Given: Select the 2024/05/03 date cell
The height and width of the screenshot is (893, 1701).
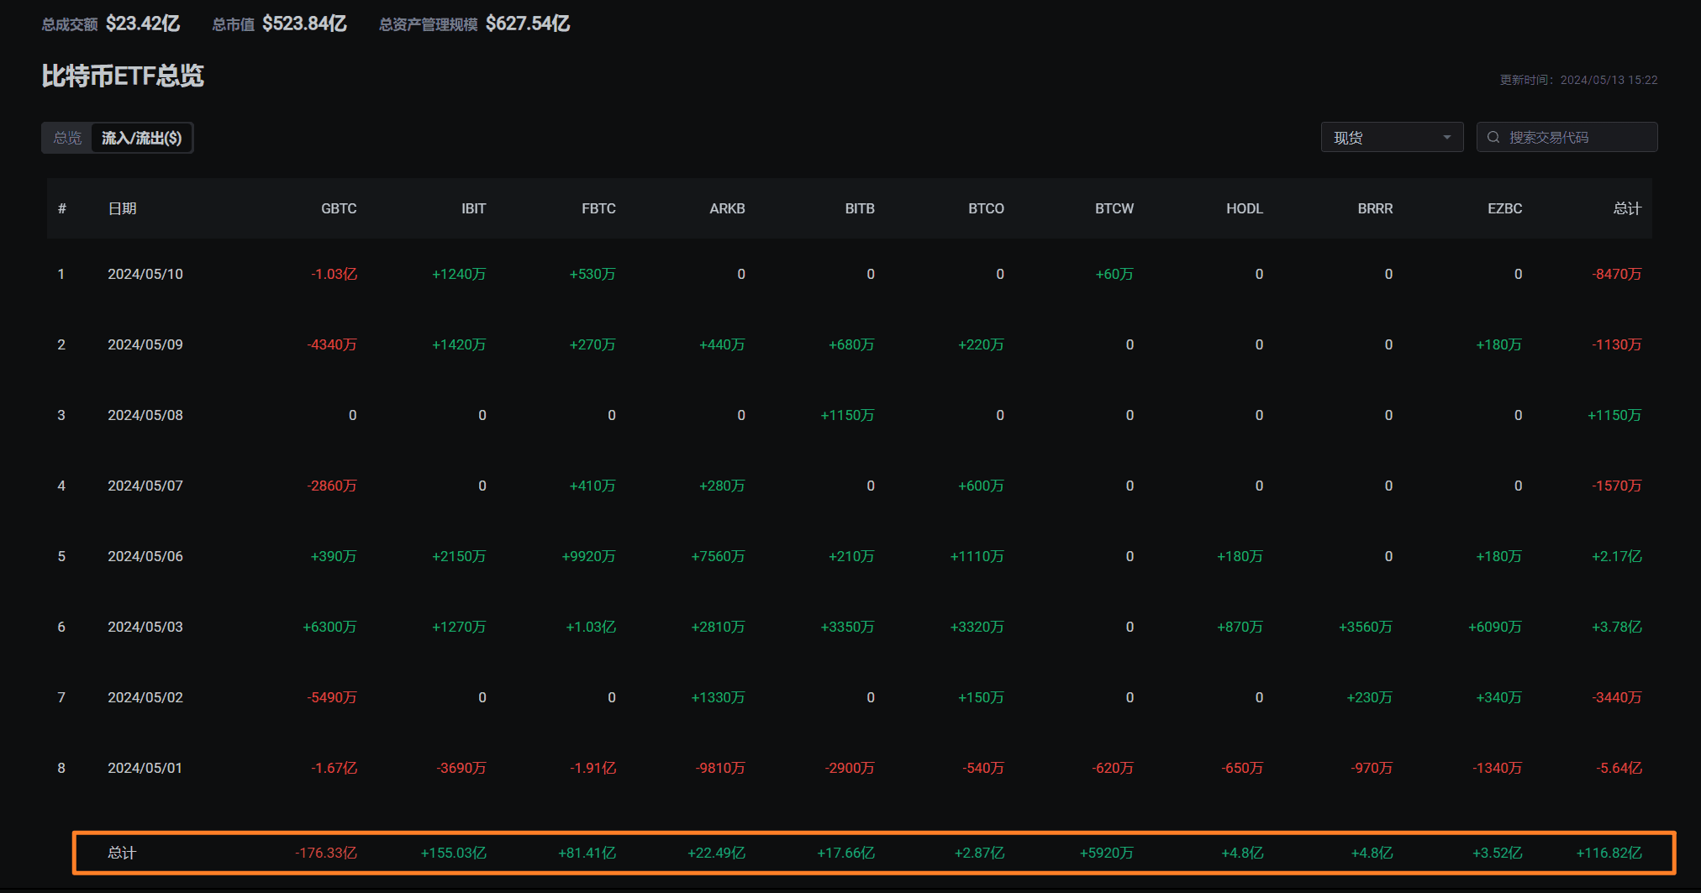Looking at the screenshot, I should coord(145,627).
